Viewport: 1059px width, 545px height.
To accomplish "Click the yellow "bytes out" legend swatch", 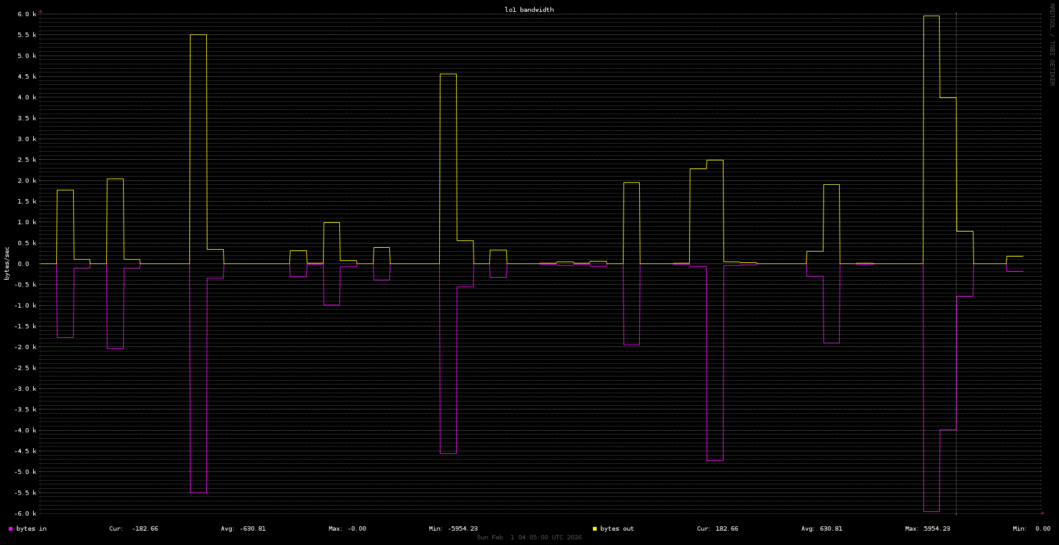I will pyautogui.click(x=595, y=529).
